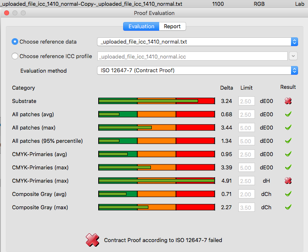The image size is (308, 252).
Task: Click the CMYK-Primaries dH 4.91 delta bar
Action: (x=157, y=181)
